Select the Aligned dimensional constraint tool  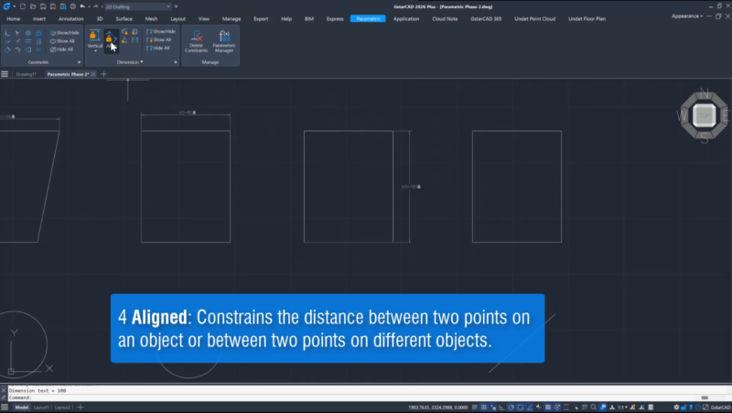[x=109, y=39]
